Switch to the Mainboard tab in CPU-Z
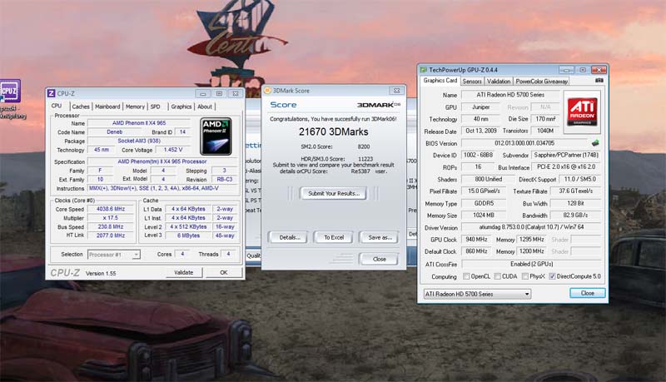The image size is (666, 382). (x=107, y=107)
